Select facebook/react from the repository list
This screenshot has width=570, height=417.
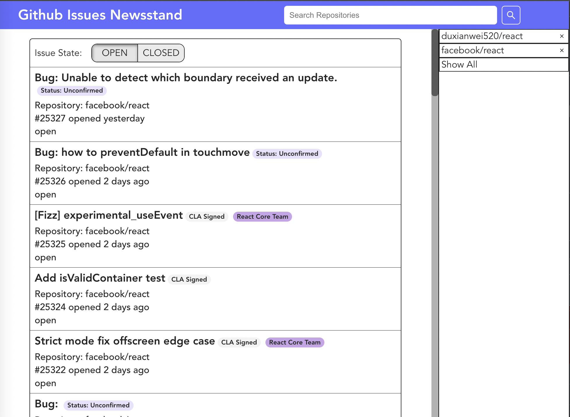tap(473, 50)
